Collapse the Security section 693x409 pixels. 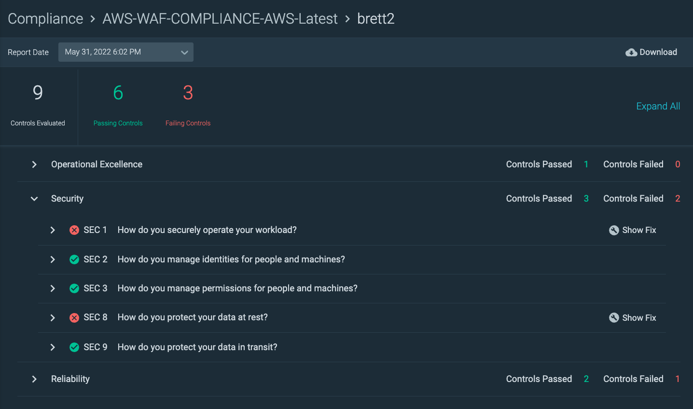(x=34, y=198)
